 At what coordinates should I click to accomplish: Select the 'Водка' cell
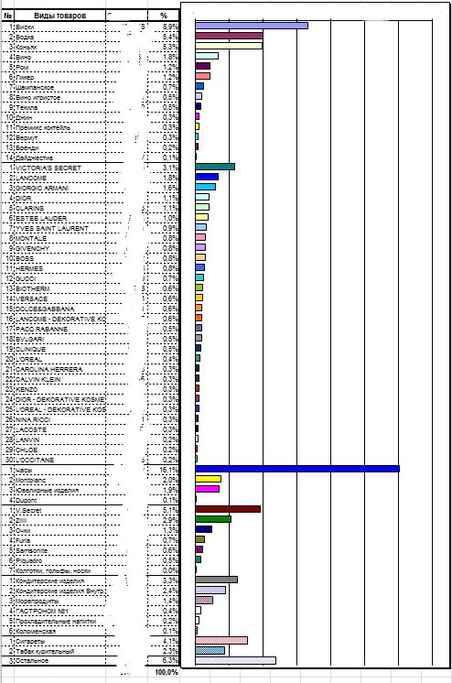60,37
